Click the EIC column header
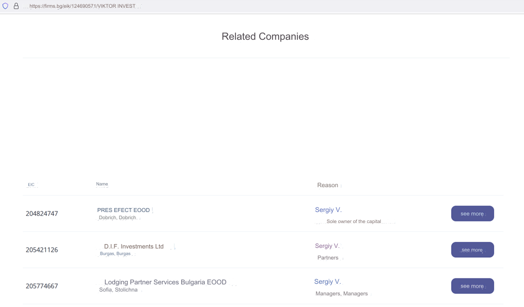The image size is (524, 307). pyautogui.click(x=31, y=184)
